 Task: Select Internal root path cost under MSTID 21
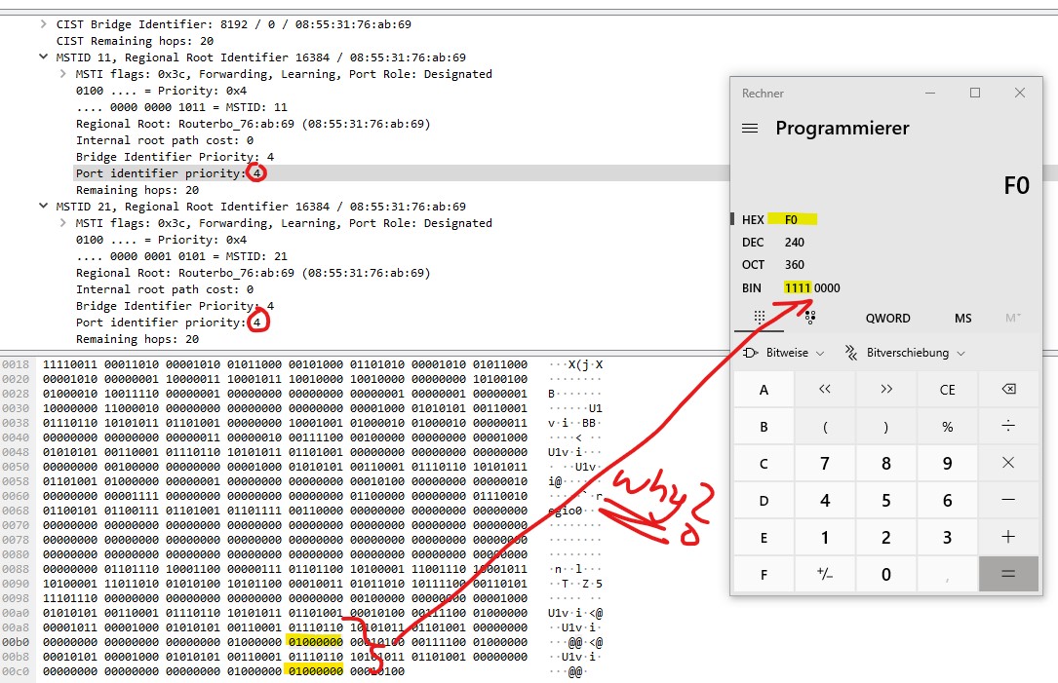click(x=165, y=289)
